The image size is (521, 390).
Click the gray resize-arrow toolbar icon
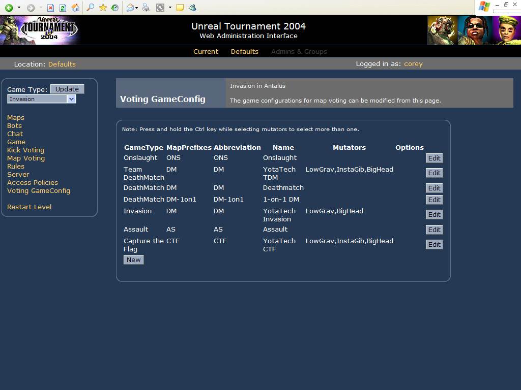click(160, 7)
